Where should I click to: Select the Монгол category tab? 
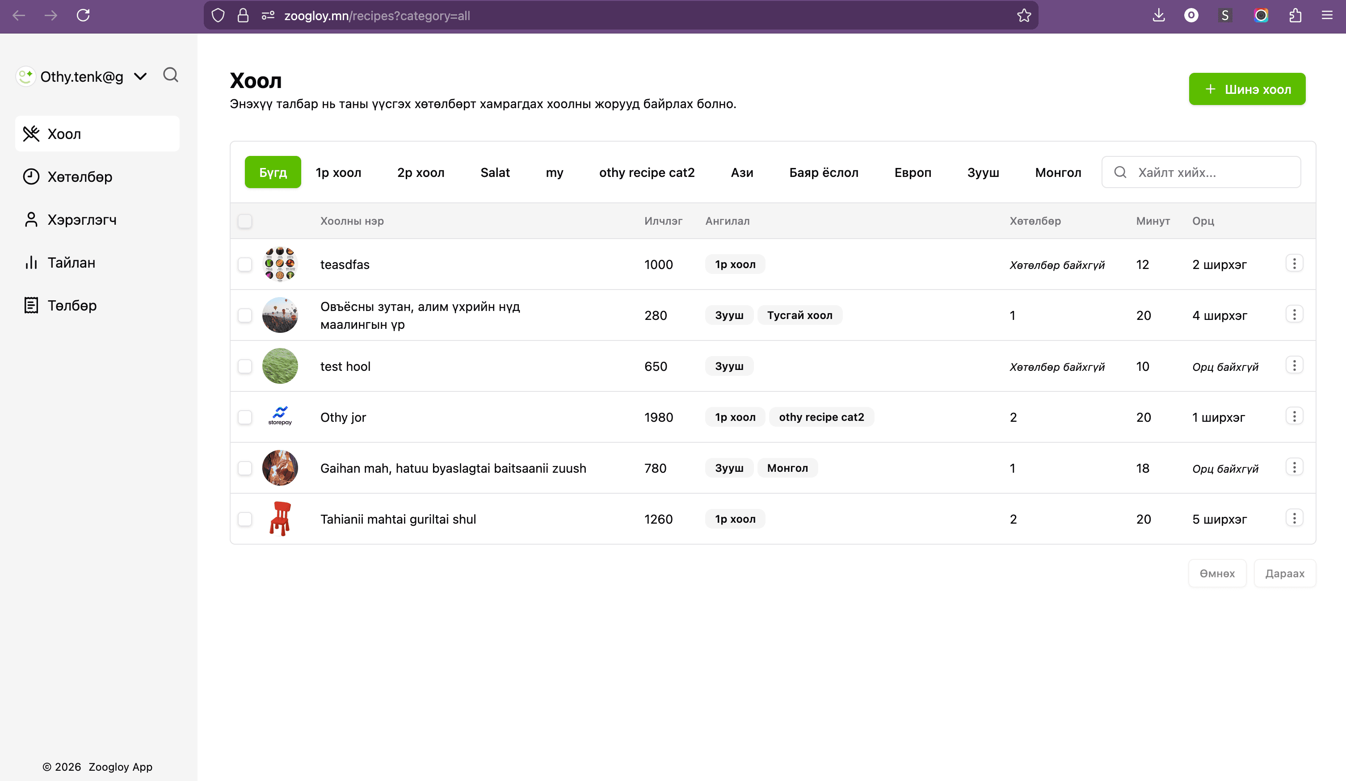tap(1058, 172)
